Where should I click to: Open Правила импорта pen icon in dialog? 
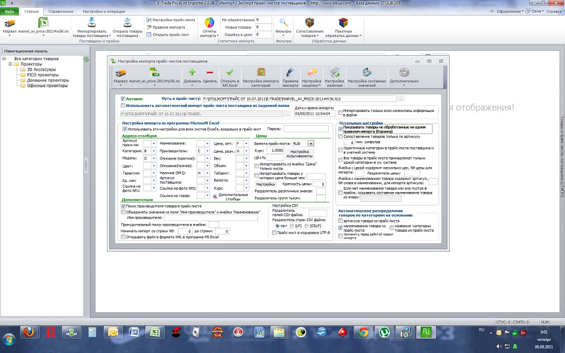(290, 72)
